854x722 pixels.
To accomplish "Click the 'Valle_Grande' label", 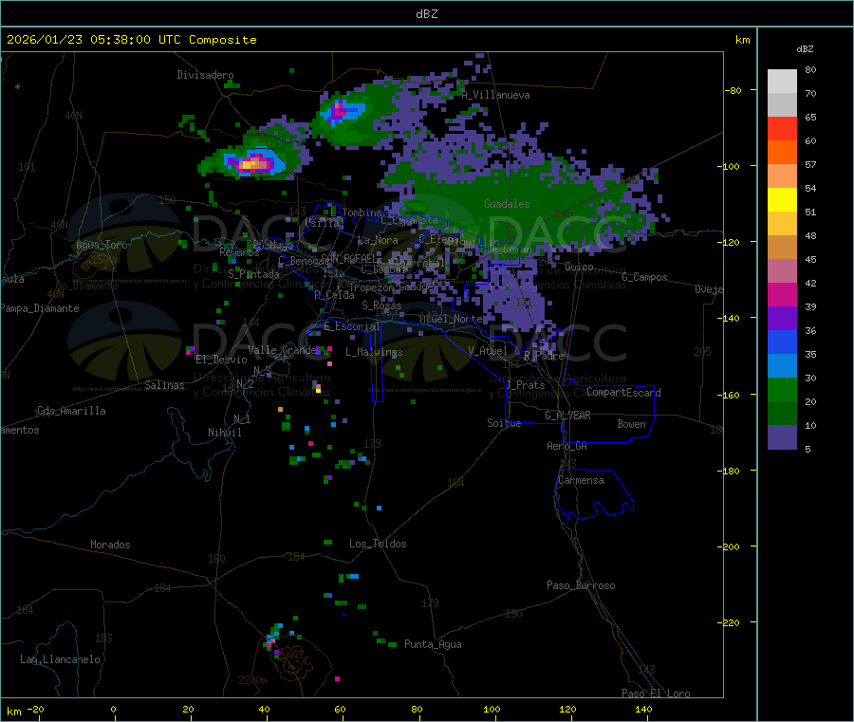I will tap(282, 349).
